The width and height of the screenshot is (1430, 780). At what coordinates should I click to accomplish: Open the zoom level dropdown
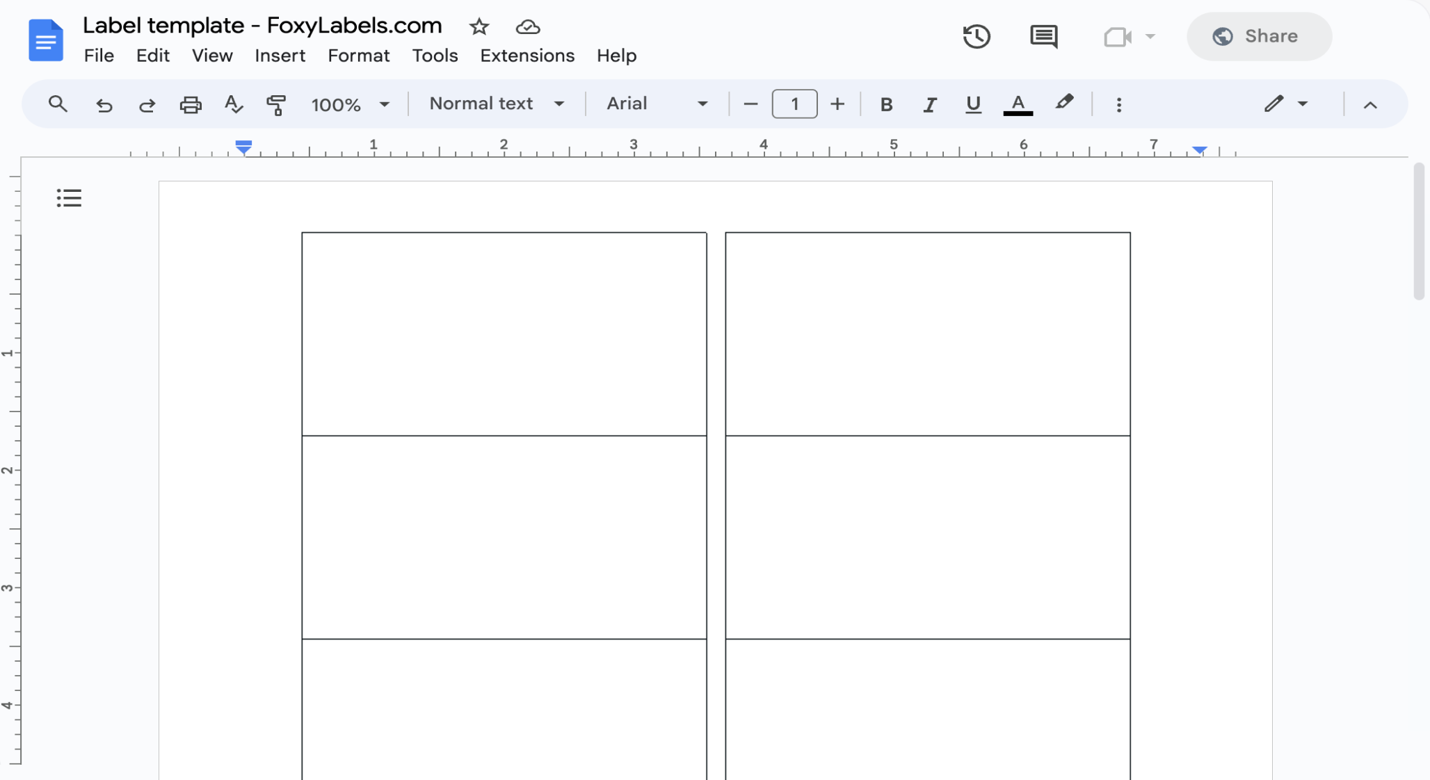(351, 104)
